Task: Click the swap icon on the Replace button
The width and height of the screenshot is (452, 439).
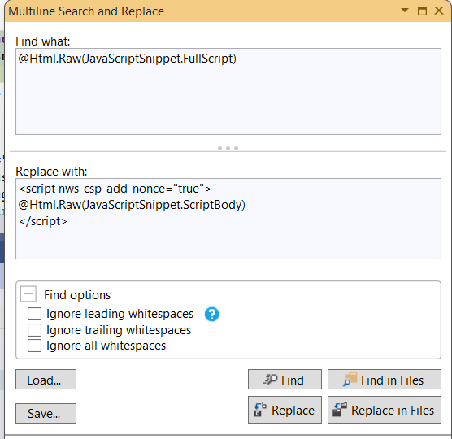Action: 259,410
